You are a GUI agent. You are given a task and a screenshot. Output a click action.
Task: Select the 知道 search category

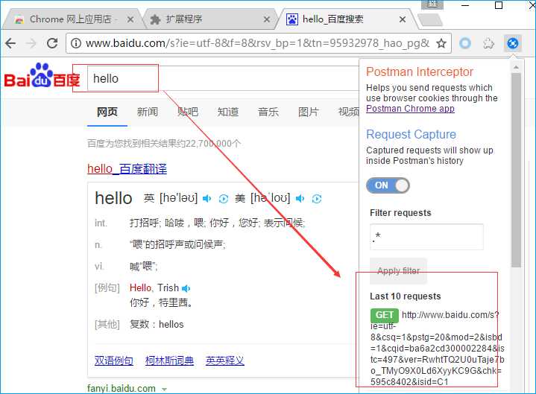tap(228, 112)
